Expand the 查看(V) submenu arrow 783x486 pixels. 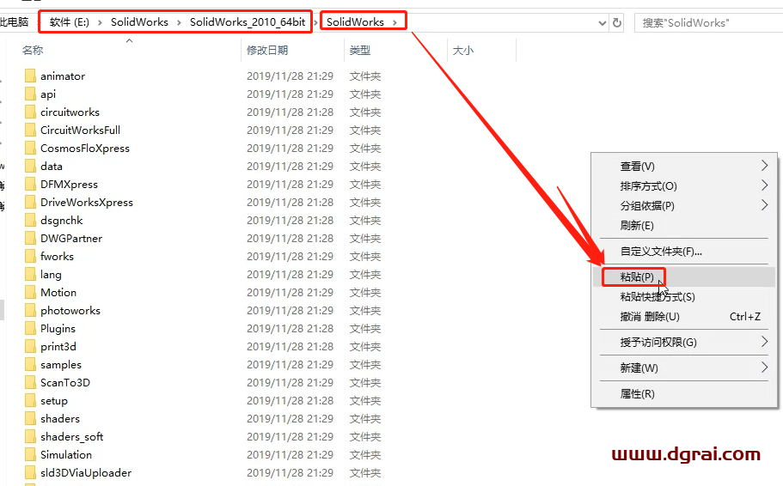pyautogui.click(x=764, y=166)
